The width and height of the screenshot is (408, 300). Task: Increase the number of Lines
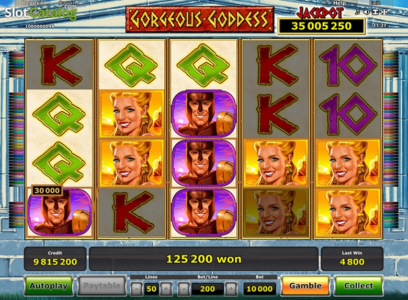click(x=166, y=289)
